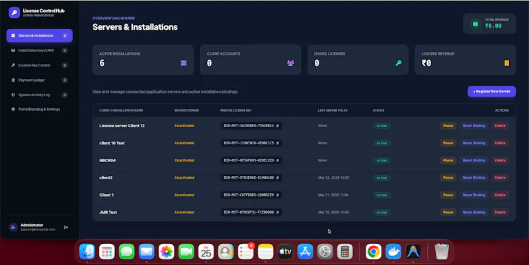Open Apple TV from the Dock
This screenshot has width=529, height=265.
[286, 252]
